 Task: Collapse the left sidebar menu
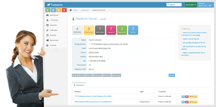(x=56, y=50)
